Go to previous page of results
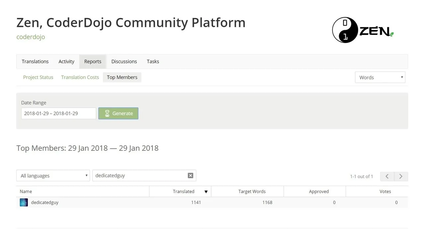This screenshot has width=425, height=230. (x=387, y=176)
